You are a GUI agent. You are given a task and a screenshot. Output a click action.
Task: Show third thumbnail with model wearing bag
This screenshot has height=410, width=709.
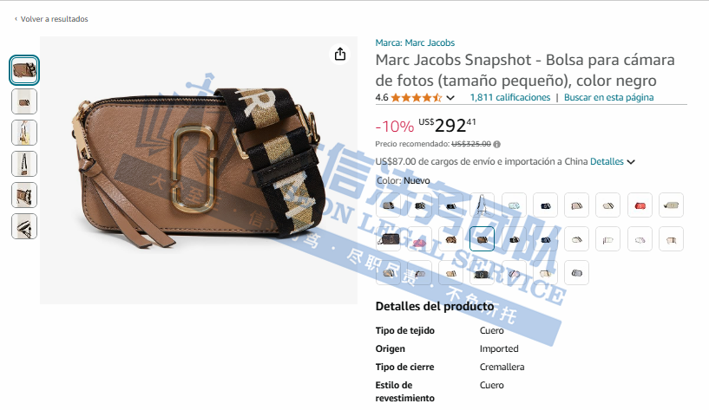point(24,133)
